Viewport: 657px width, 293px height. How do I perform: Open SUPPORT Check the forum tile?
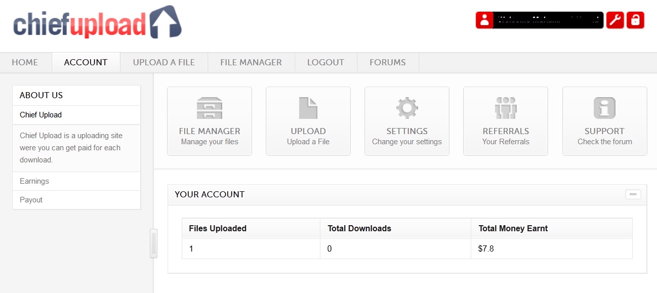click(605, 121)
